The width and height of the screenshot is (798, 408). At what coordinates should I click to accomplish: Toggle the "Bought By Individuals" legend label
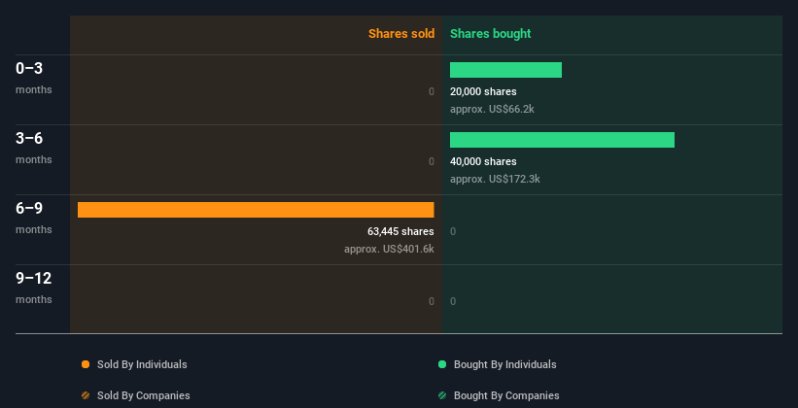(505, 364)
